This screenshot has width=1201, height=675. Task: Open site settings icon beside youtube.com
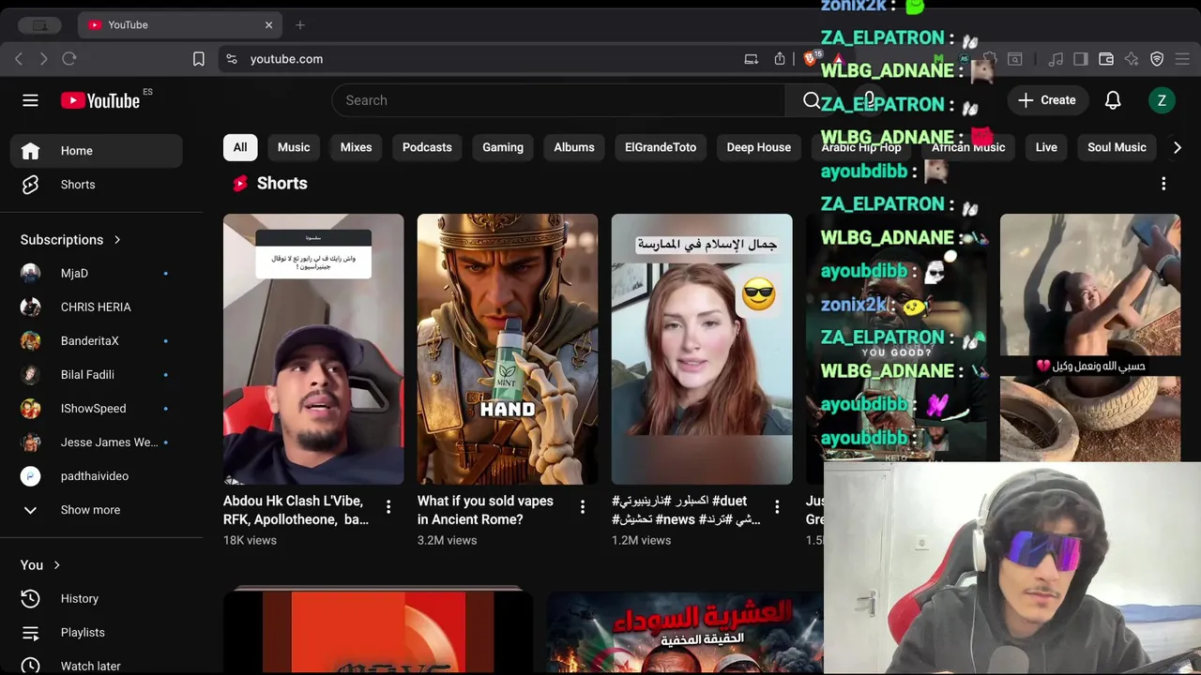coord(232,59)
